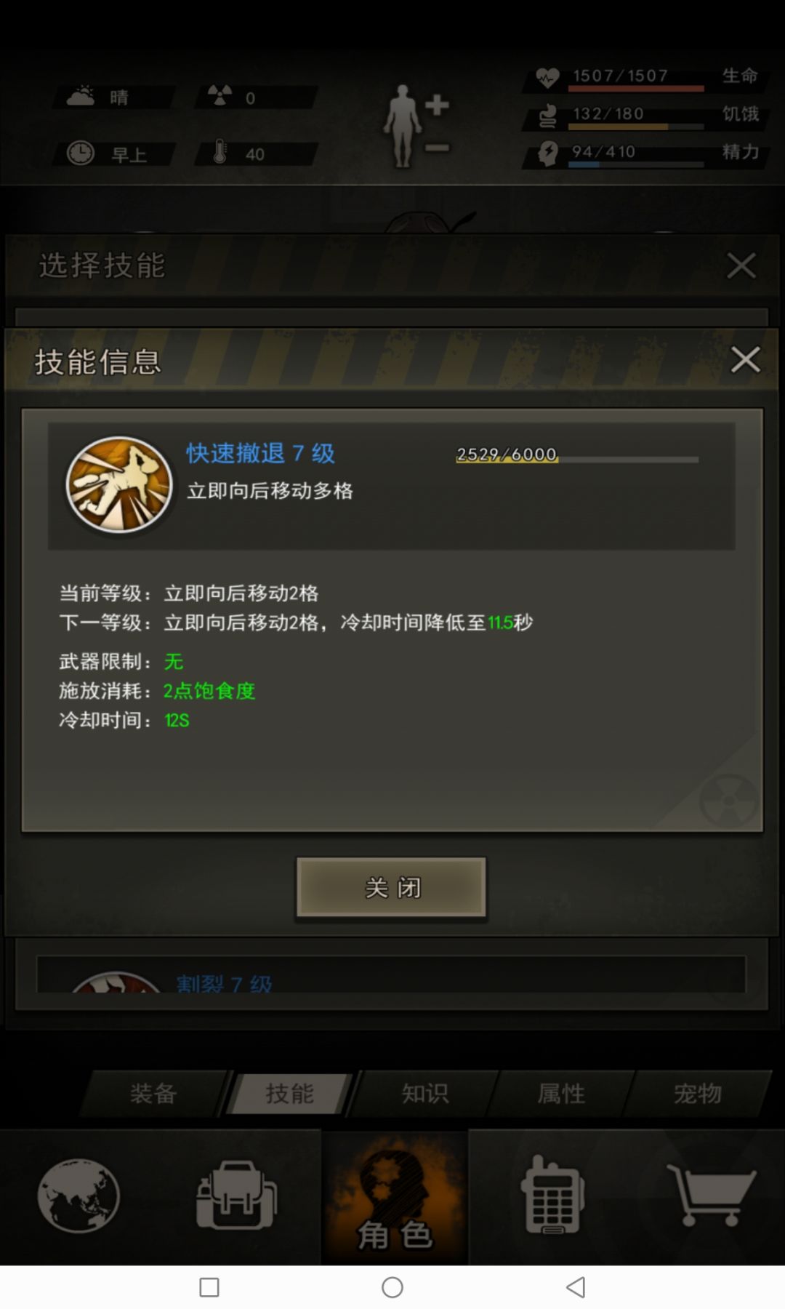
Task: Switch to the 知识 tab
Action: pyautogui.click(x=425, y=1093)
